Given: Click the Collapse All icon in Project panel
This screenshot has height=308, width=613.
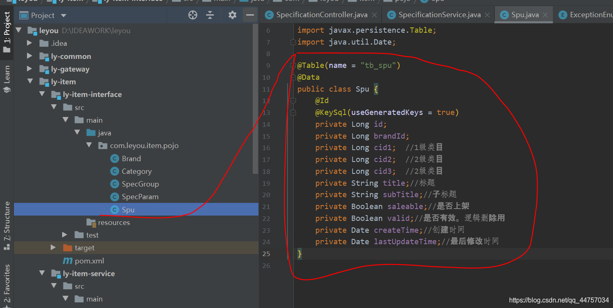Looking at the screenshot, I should (x=210, y=15).
